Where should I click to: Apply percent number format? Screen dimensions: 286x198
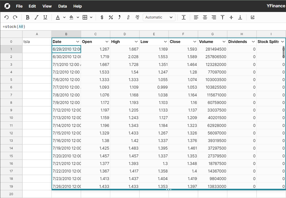click(111, 17)
